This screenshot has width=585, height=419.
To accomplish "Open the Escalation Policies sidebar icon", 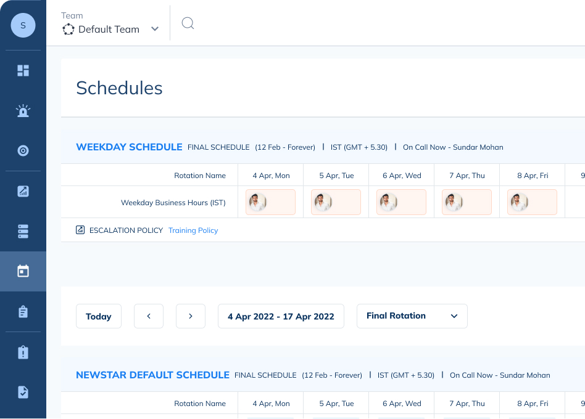I will [23, 231].
